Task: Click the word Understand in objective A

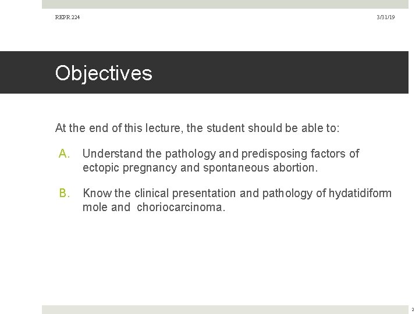Action: point(110,154)
